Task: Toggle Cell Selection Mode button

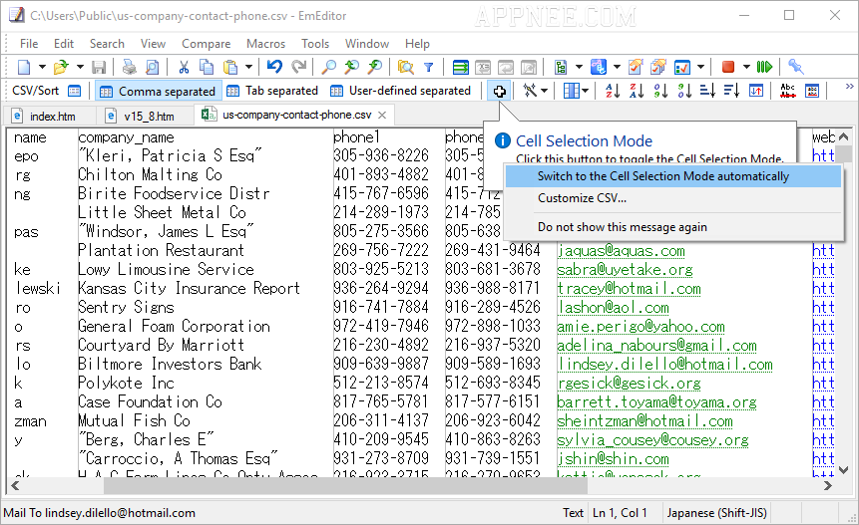Action: pyautogui.click(x=499, y=91)
